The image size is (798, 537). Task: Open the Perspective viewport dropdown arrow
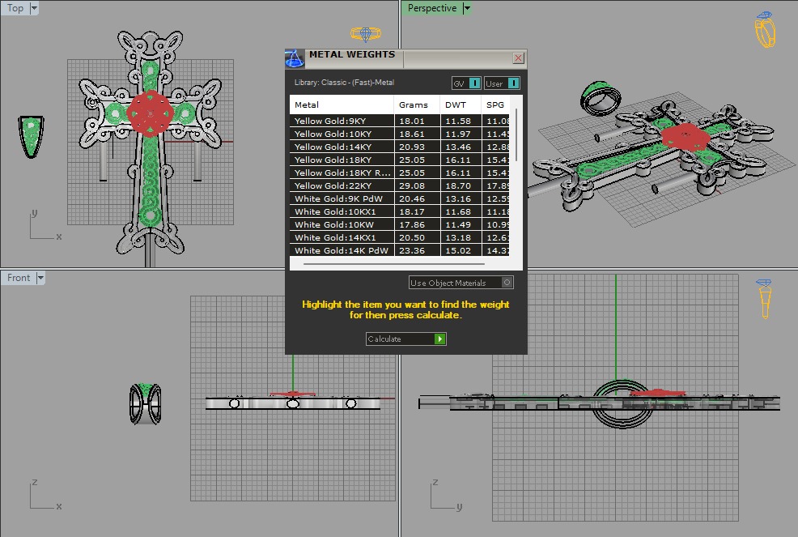[467, 8]
